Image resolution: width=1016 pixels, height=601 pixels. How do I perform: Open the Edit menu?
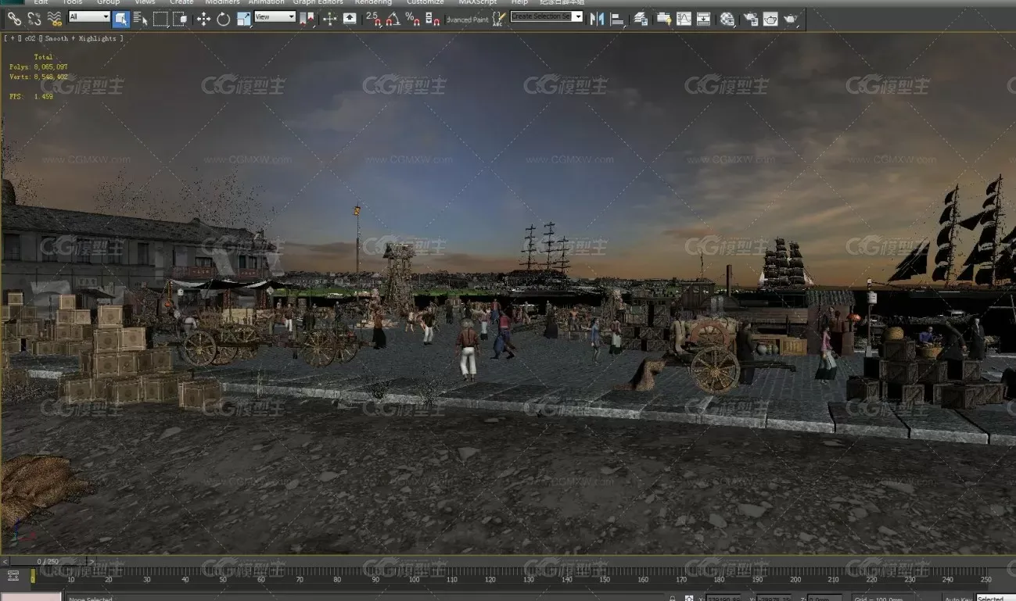tap(41, 2)
